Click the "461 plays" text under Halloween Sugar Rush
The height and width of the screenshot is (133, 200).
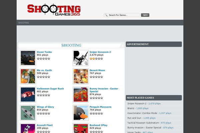click(42, 91)
